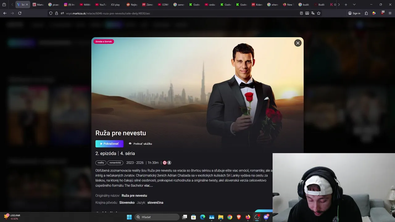395x222 pixels.
Task: Open the list all tabs dropdown
Action: [x=354, y=5]
